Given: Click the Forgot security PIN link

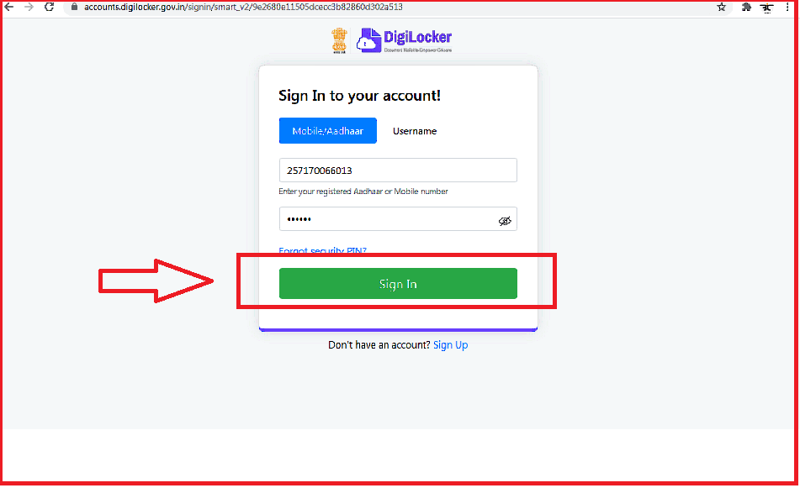Looking at the screenshot, I should pyautogui.click(x=322, y=250).
